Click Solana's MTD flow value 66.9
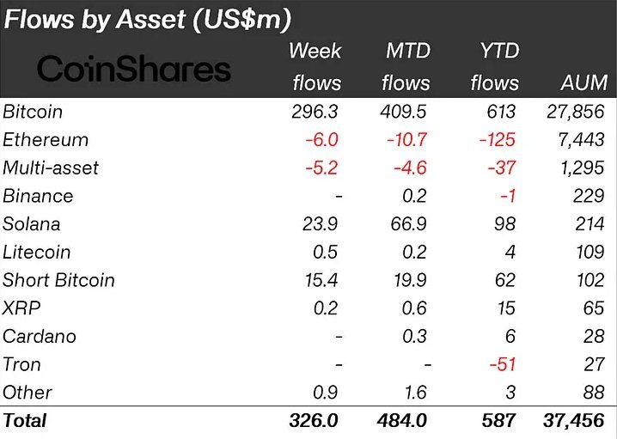 [x=408, y=224]
